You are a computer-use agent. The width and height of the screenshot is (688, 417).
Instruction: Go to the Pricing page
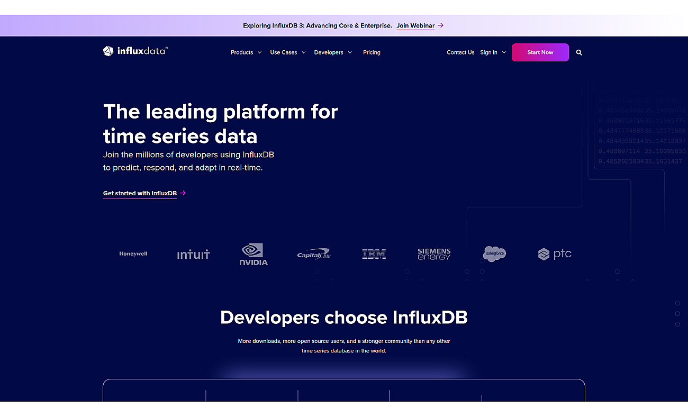[x=372, y=52]
